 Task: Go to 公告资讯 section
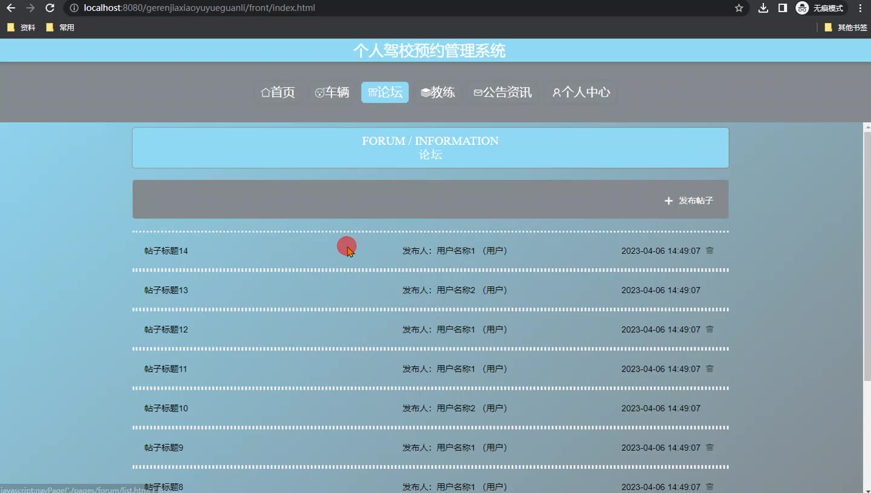coord(503,92)
